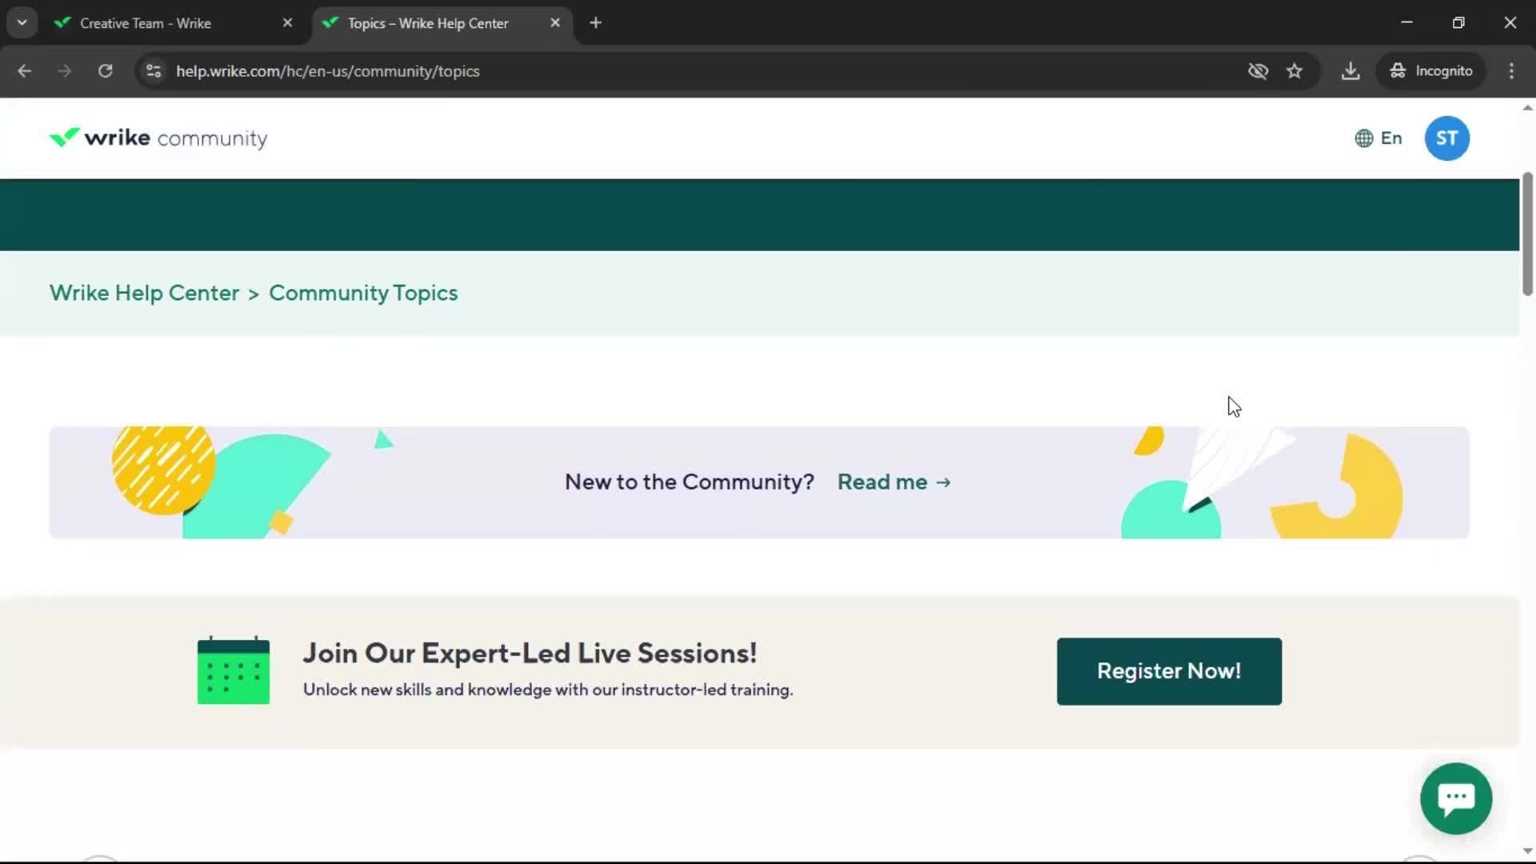The image size is (1536, 864).
Task: Click the third-party cookies blocked eye icon
Action: click(x=1258, y=71)
